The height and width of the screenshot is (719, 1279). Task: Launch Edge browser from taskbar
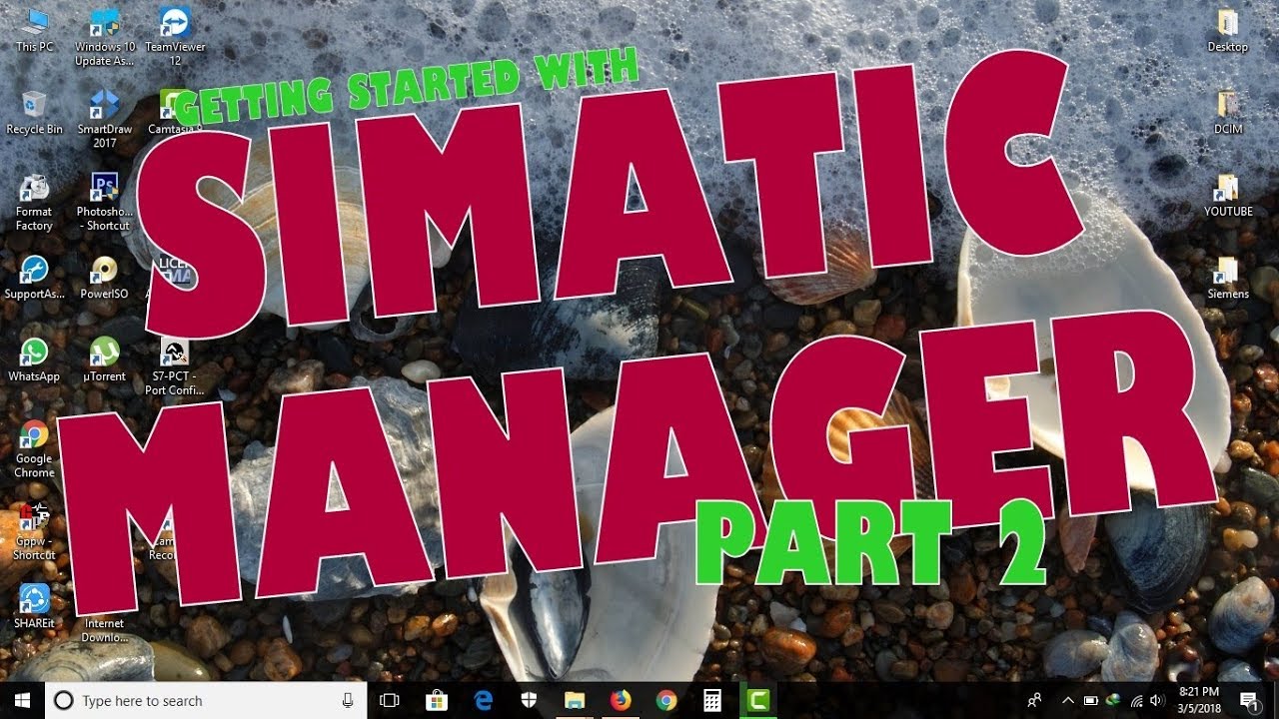pyautogui.click(x=483, y=701)
